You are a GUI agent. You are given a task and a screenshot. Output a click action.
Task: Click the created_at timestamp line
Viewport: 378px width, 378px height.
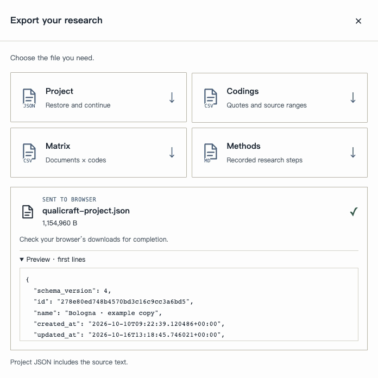click(129, 324)
